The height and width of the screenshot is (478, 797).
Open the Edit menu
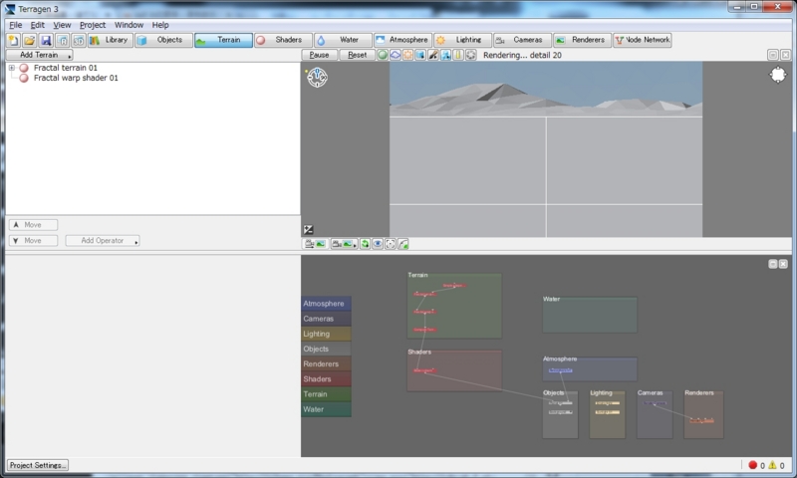pos(37,25)
